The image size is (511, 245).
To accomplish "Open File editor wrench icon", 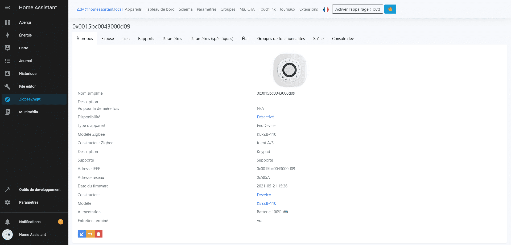I will [7, 86].
